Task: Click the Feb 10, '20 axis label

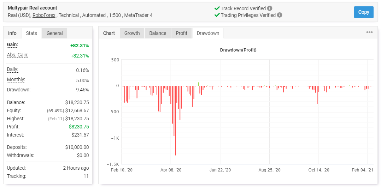Action: (x=122, y=170)
